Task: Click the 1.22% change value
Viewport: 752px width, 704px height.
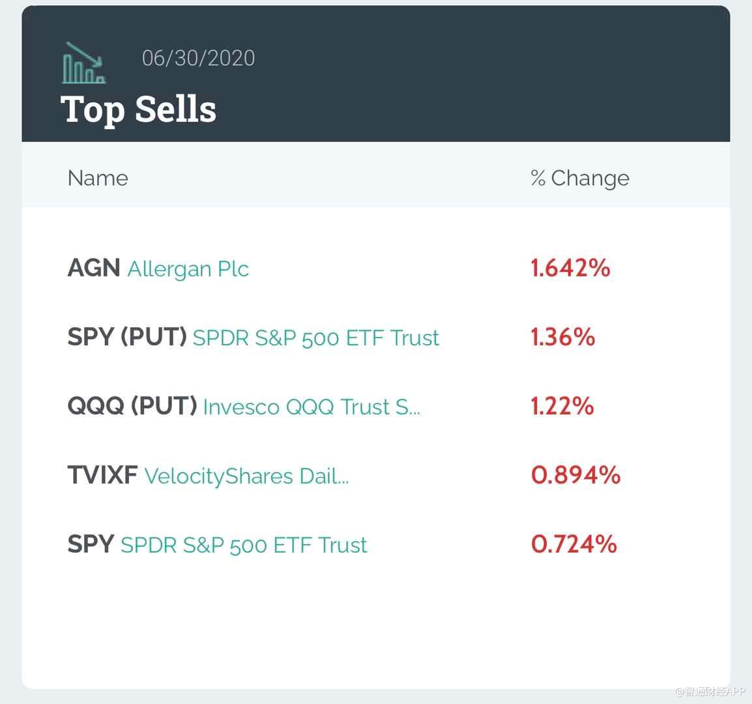Action: click(x=562, y=406)
